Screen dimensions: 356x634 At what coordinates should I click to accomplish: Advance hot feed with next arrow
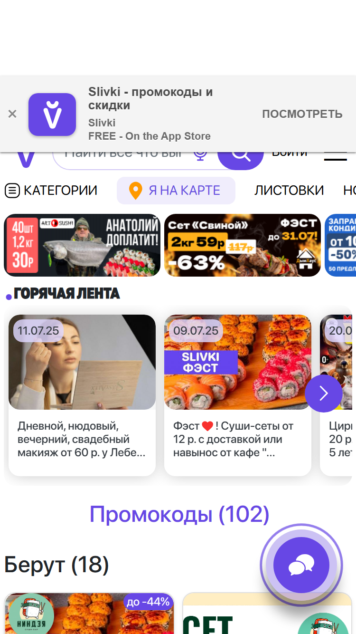(324, 394)
